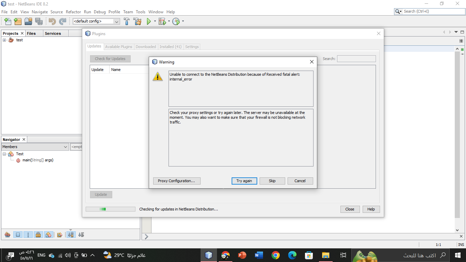
Task: Click the New Project toolbar icon
Action: [18, 21]
